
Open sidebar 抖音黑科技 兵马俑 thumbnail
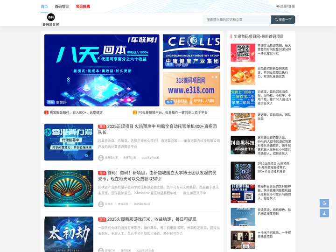(243, 145)
